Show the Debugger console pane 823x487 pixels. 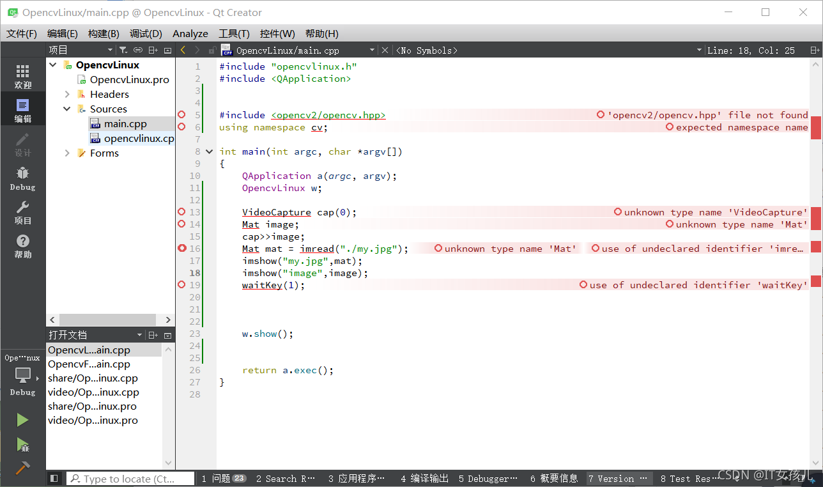click(488, 478)
